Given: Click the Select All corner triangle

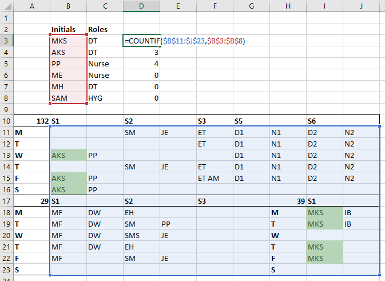Looking at the screenshot, I should [7, 6].
